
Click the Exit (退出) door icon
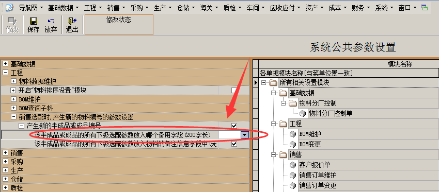[x=72, y=21]
